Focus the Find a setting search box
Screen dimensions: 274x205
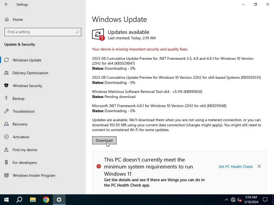coord(43,32)
